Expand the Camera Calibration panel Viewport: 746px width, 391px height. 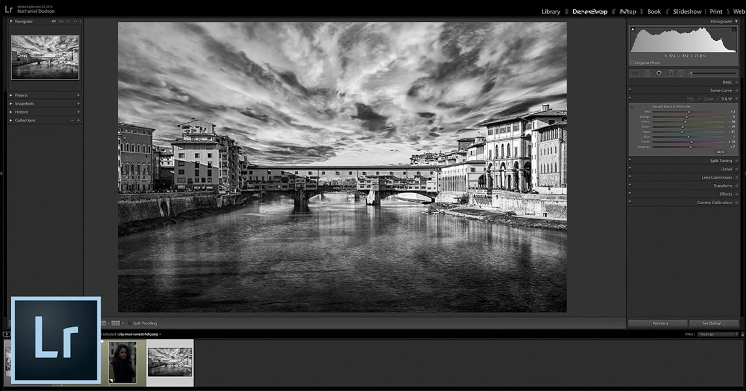tap(736, 202)
